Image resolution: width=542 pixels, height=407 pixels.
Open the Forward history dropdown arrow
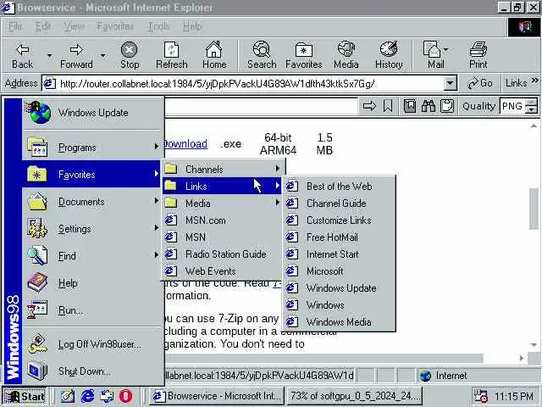coord(102,55)
